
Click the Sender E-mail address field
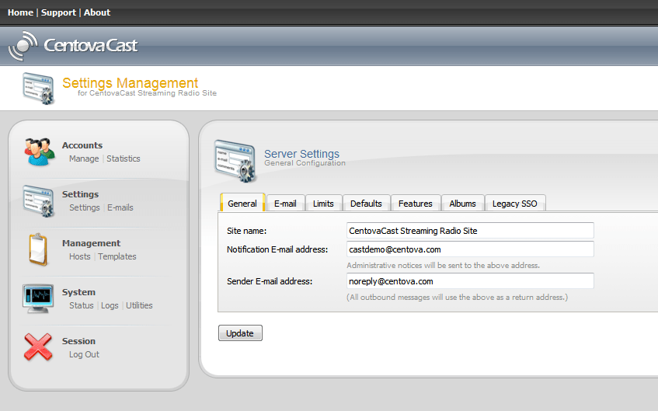[470, 281]
